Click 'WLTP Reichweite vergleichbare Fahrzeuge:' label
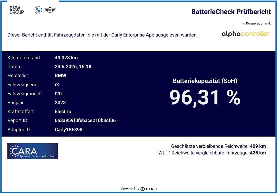The width and height of the screenshot is (277, 194). pyautogui.click(x=203, y=153)
